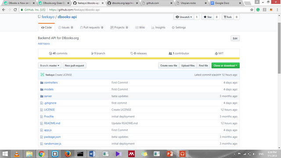The image size is (281, 158).
Task: Star the dbooks-api repository
Action: pyautogui.click(x=208, y=17)
